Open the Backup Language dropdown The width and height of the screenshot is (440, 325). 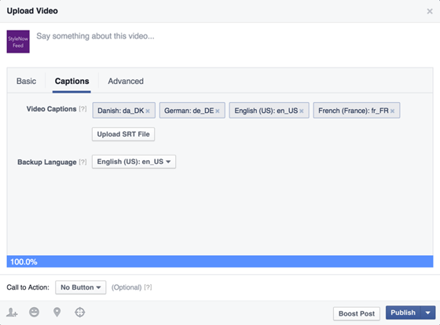134,162
